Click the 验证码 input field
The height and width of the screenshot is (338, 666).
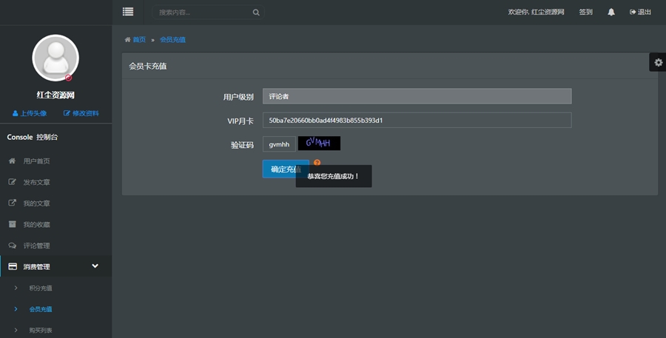(279, 144)
